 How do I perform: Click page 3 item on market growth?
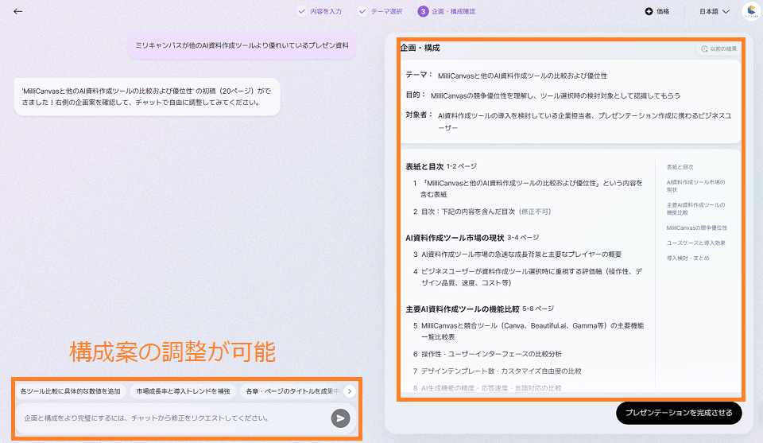517,255
